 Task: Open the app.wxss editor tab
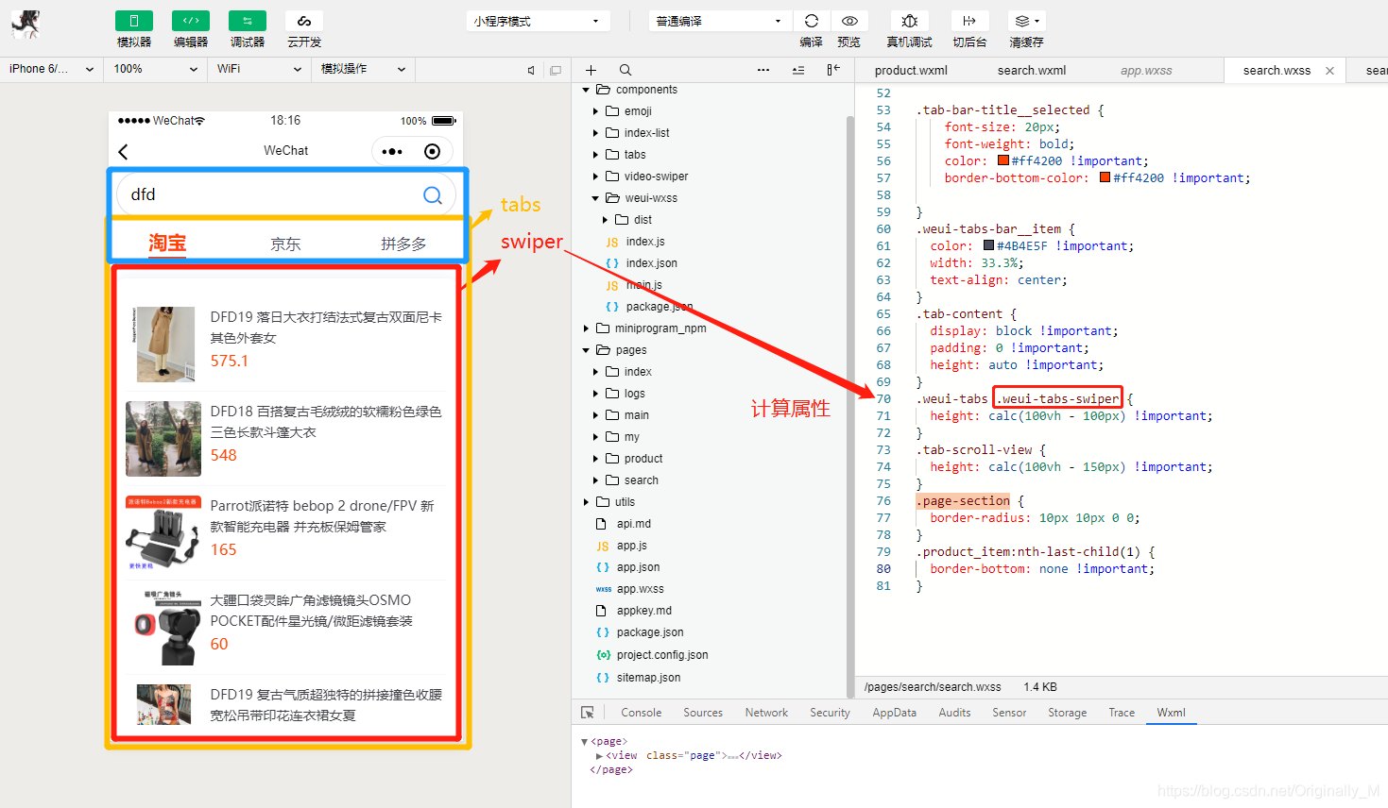pyautogui.click(x=1146, y=71)
